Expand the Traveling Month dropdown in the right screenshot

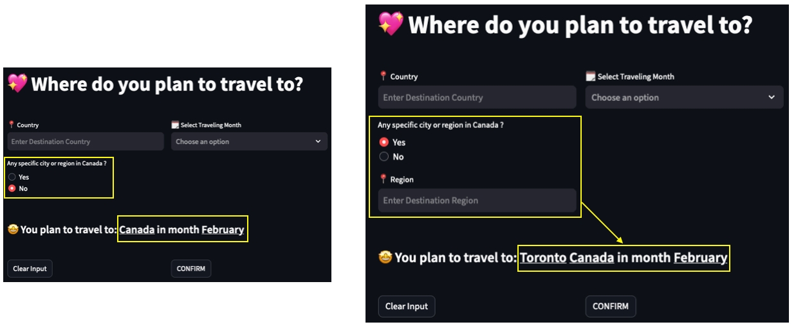point(684,98)
